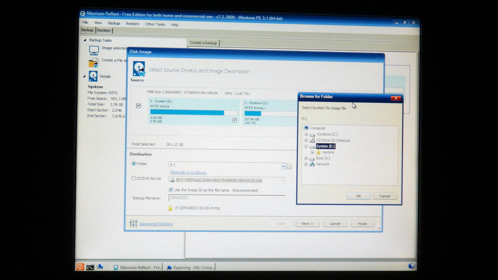Toggle Use the Image ID as file name
The image size is (498, 280).
click(170, 190)
